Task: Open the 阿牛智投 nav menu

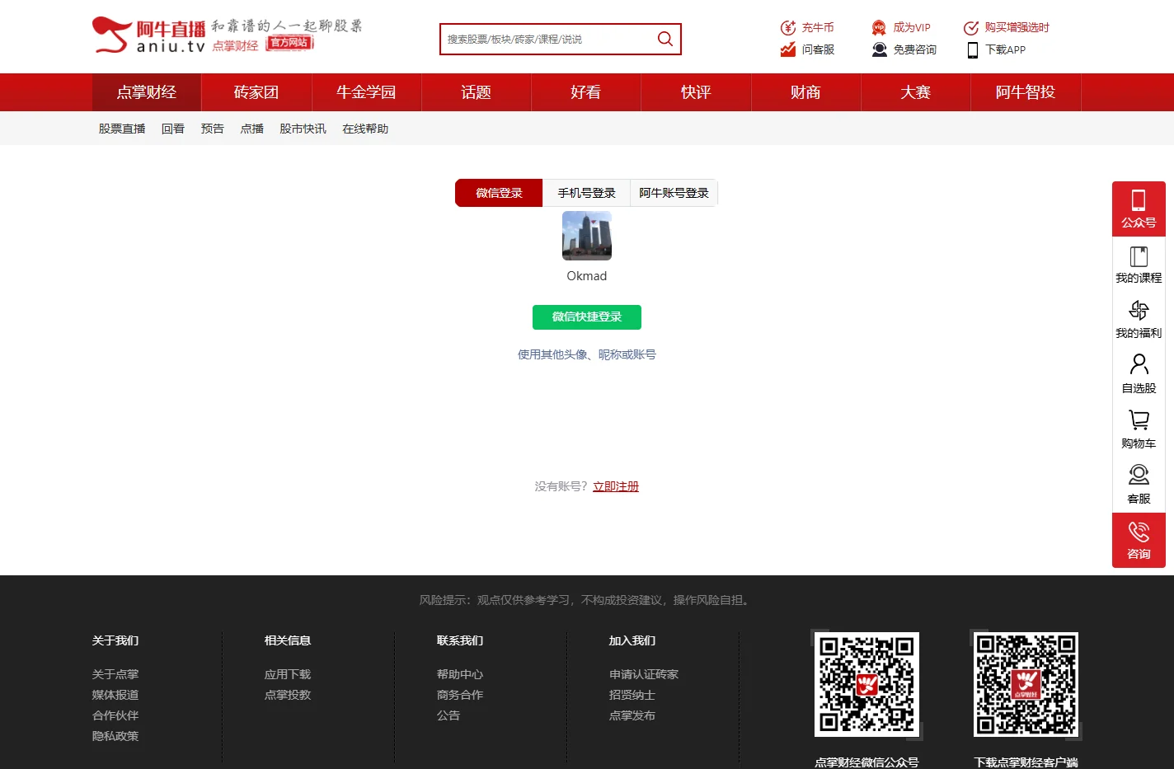Action: point(1026,92)
